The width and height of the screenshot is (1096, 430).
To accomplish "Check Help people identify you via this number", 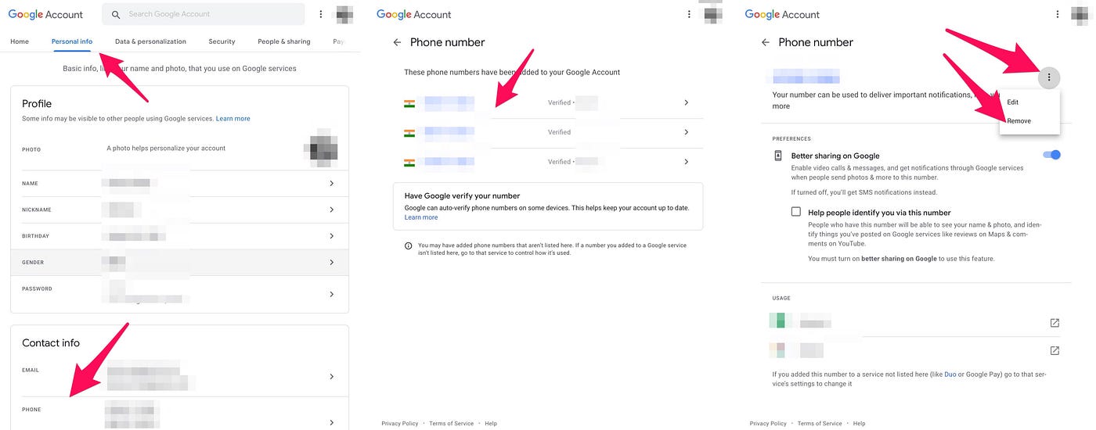I will click(796, 212).
